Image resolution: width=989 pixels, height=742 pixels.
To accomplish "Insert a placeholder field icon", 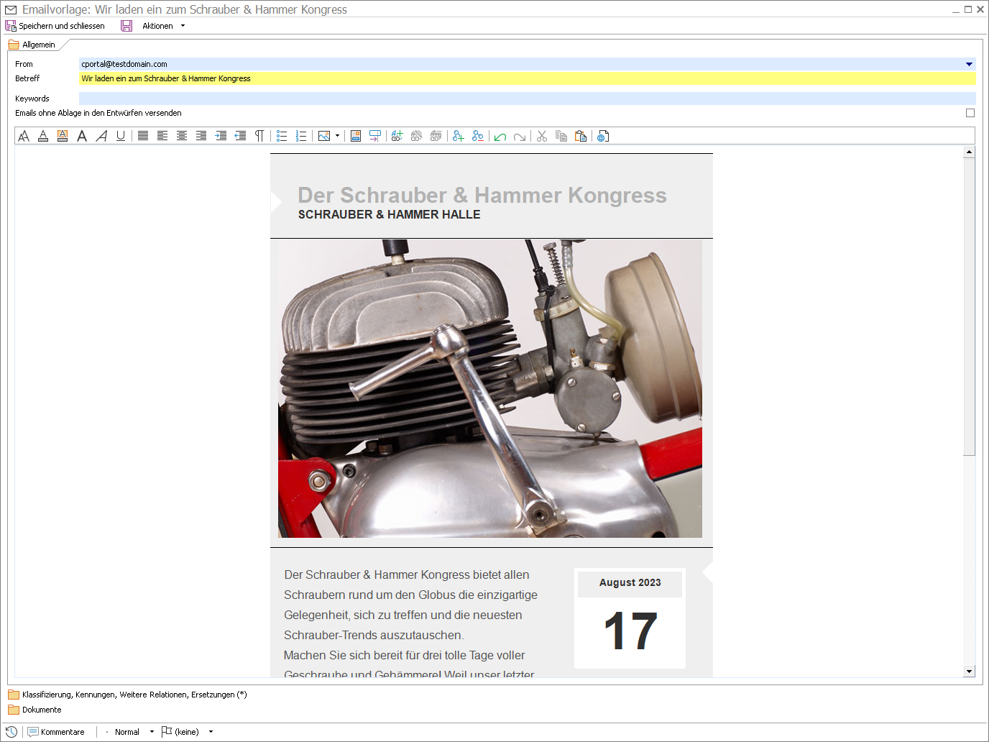I will [375, 136].
